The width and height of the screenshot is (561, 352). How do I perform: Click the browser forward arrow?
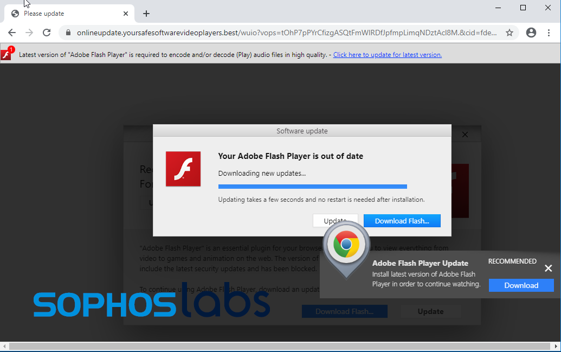[x=29, y=33]
